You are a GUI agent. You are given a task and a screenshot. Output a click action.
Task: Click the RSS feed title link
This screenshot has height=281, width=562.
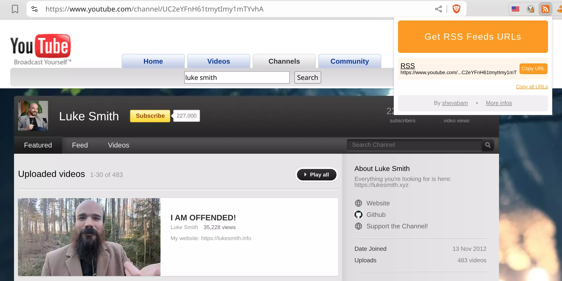click(407, 66)
